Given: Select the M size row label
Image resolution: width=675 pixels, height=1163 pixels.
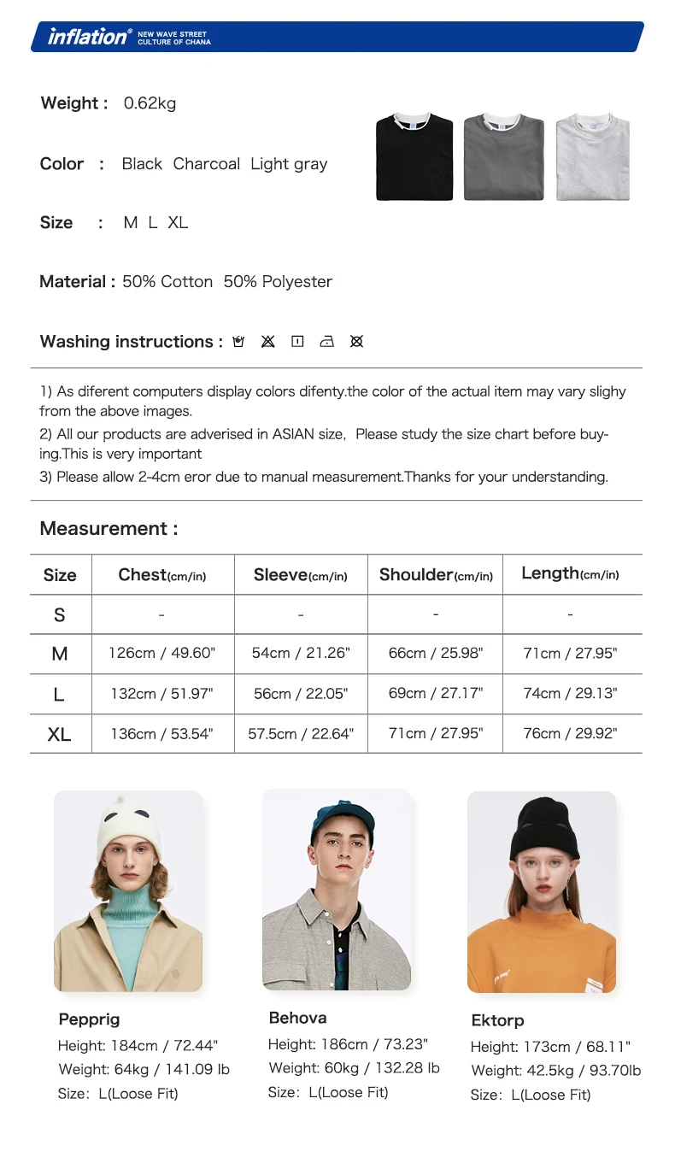Looking at the screenshot, I should (x=59, y=654).
